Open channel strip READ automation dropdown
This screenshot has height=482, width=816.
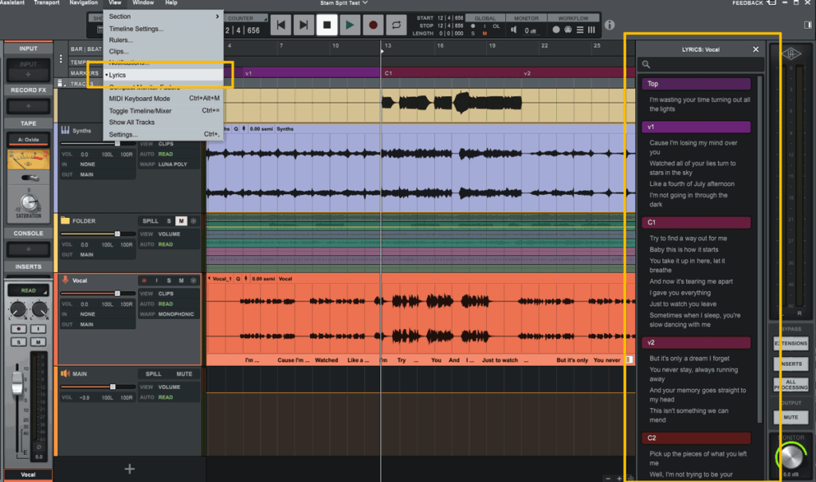point(29,291)
